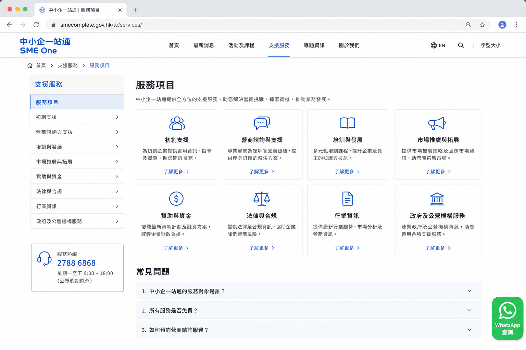526x350 pixels.
Task: Expand the sidebar 初創支援 chevron
Action: click(x=117, y=117)
